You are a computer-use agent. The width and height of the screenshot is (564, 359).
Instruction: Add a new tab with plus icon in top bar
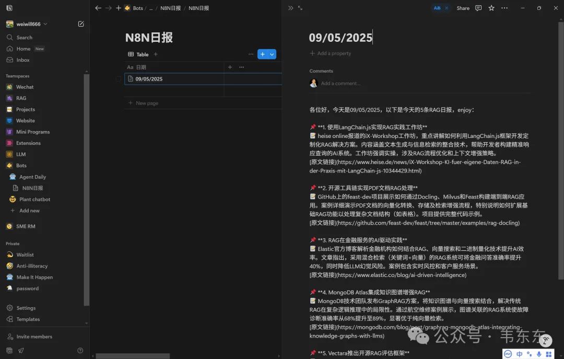119,8
